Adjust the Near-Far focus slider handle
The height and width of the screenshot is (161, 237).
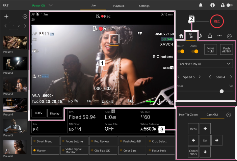click(221, 91)
